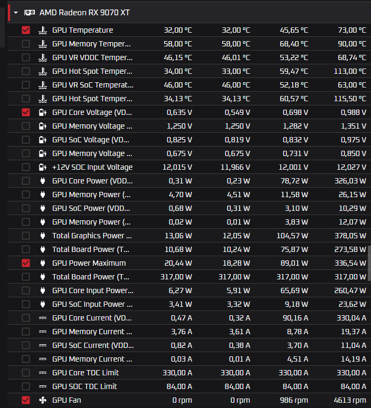371x408 pixels.
Task: Click the 115,50 °C hot spot maximum value
Action: pyautogui.click(x=350, y=99)
